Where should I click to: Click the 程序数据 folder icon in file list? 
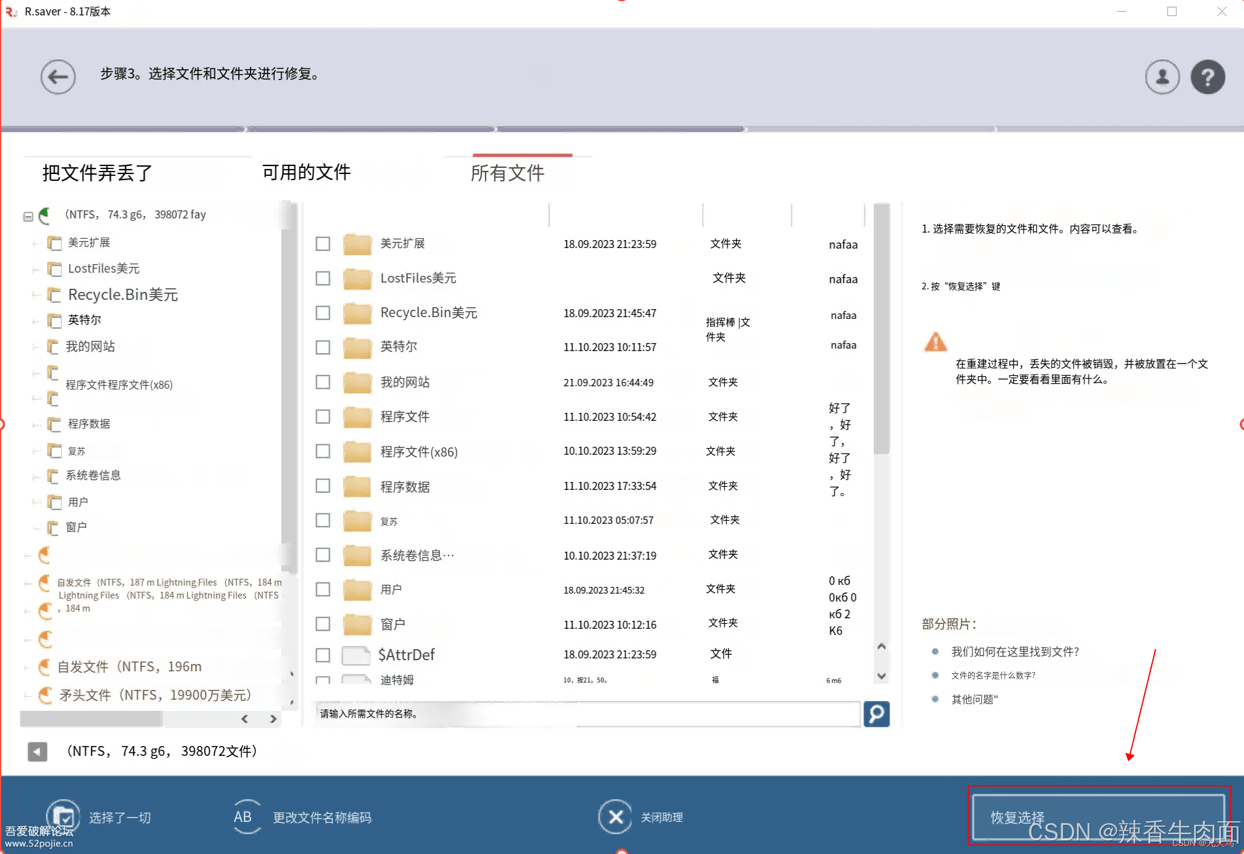tap(357, 486)
